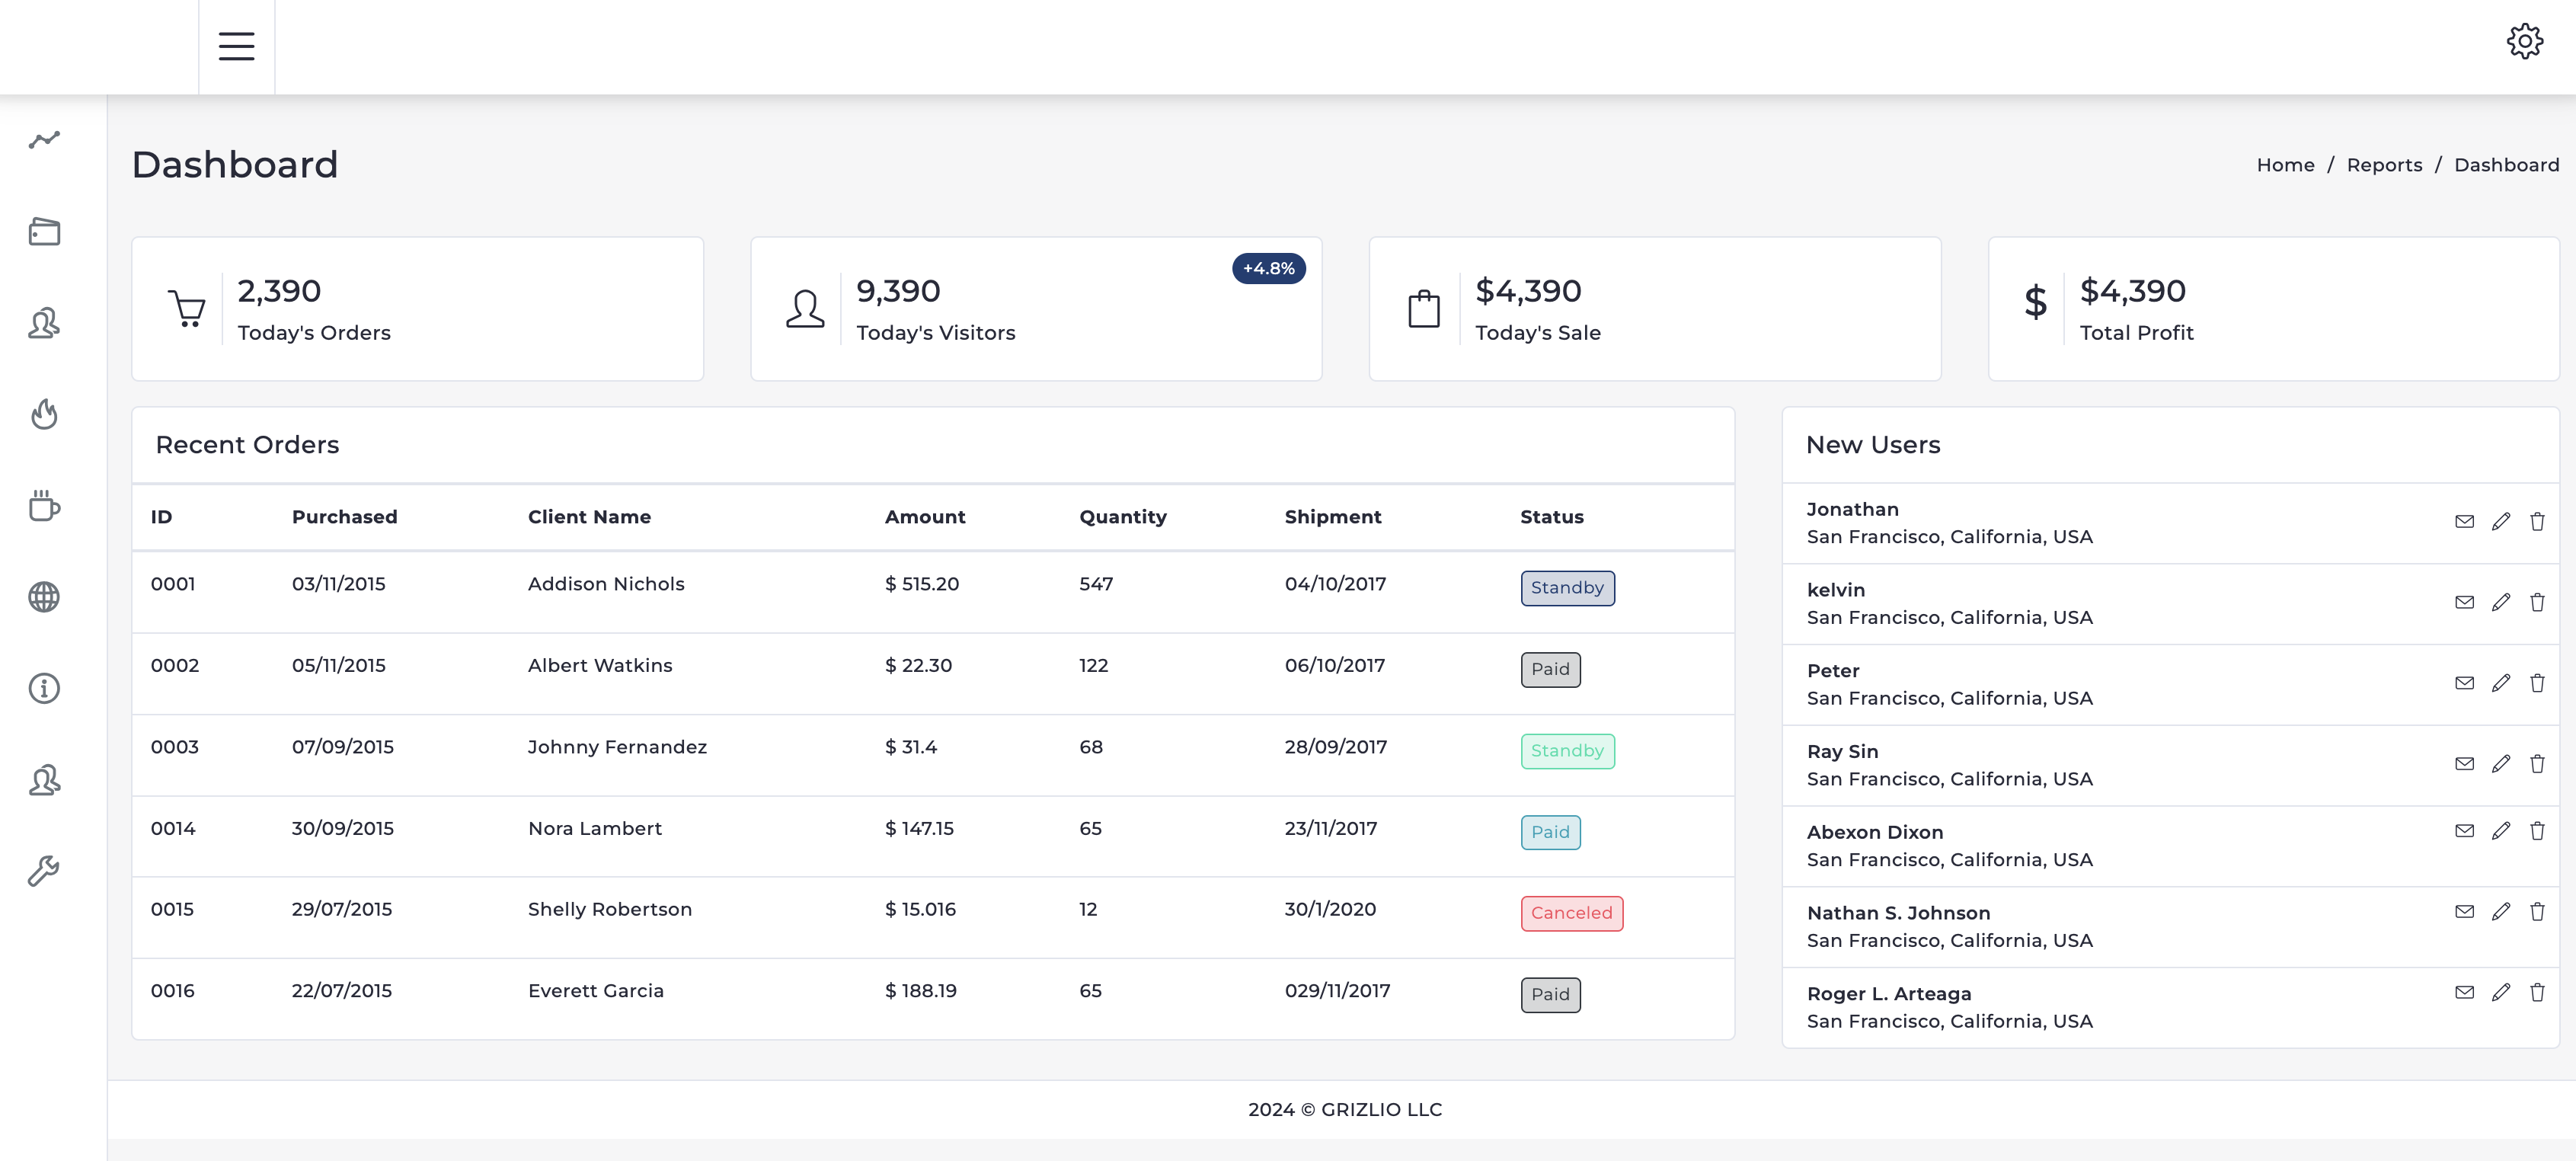Image resolution: width=2576 pixels, height=1161 pixels.
Task: Delete Nathan S. Johnson from list
Action: [2537, 912]
